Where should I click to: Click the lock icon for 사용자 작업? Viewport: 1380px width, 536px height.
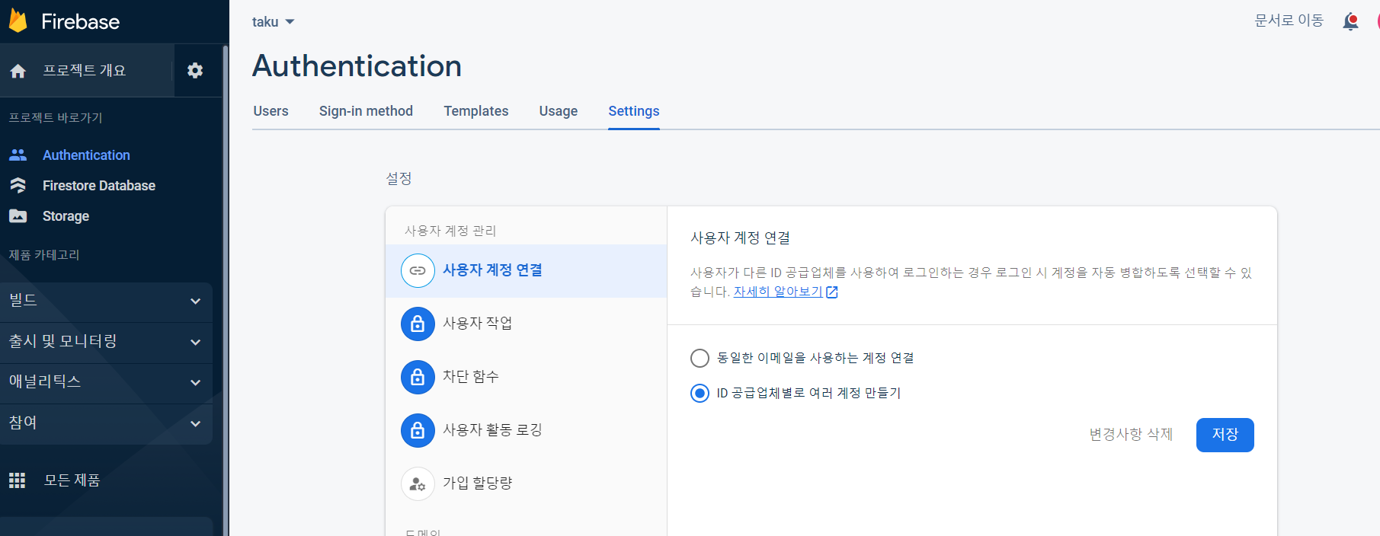(418, 324)
